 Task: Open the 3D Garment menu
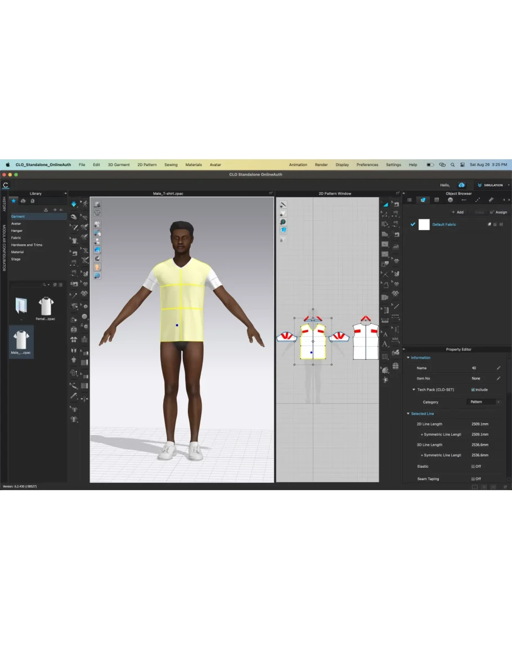pos(119,165)
